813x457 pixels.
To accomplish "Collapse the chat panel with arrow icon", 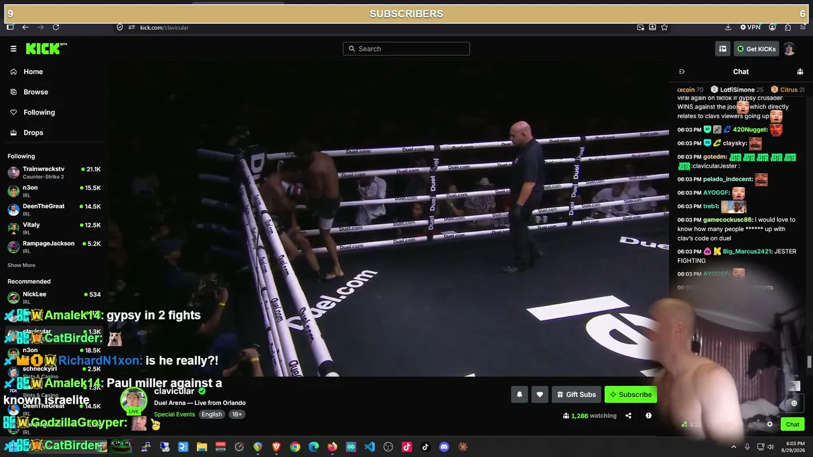I will [682, 72].
